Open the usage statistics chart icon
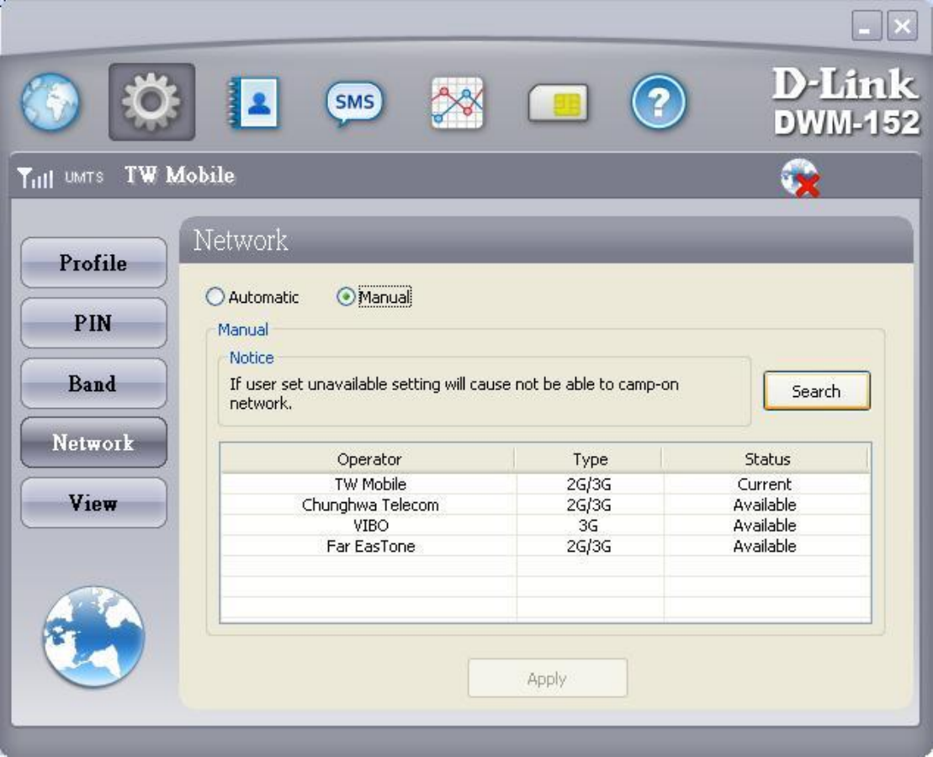Image resolution: width=933 pixels, height=757 pixels. (x=457, y=103)
